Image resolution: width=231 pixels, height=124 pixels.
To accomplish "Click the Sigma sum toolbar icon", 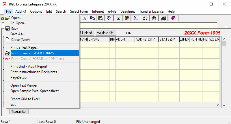I will click(x=118, y=18).
